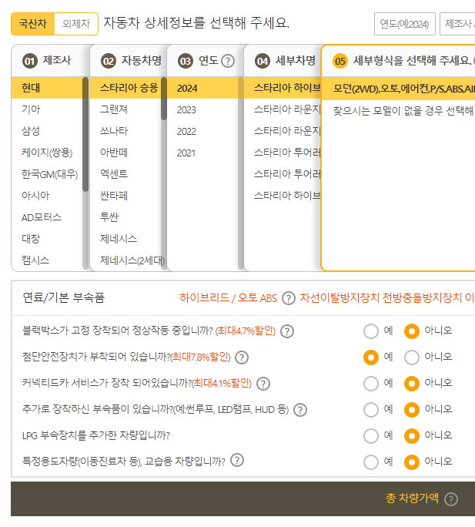Open help icon for 추가 부속품 question
This screenshot has width=475, height=527.
pos(300,410)
